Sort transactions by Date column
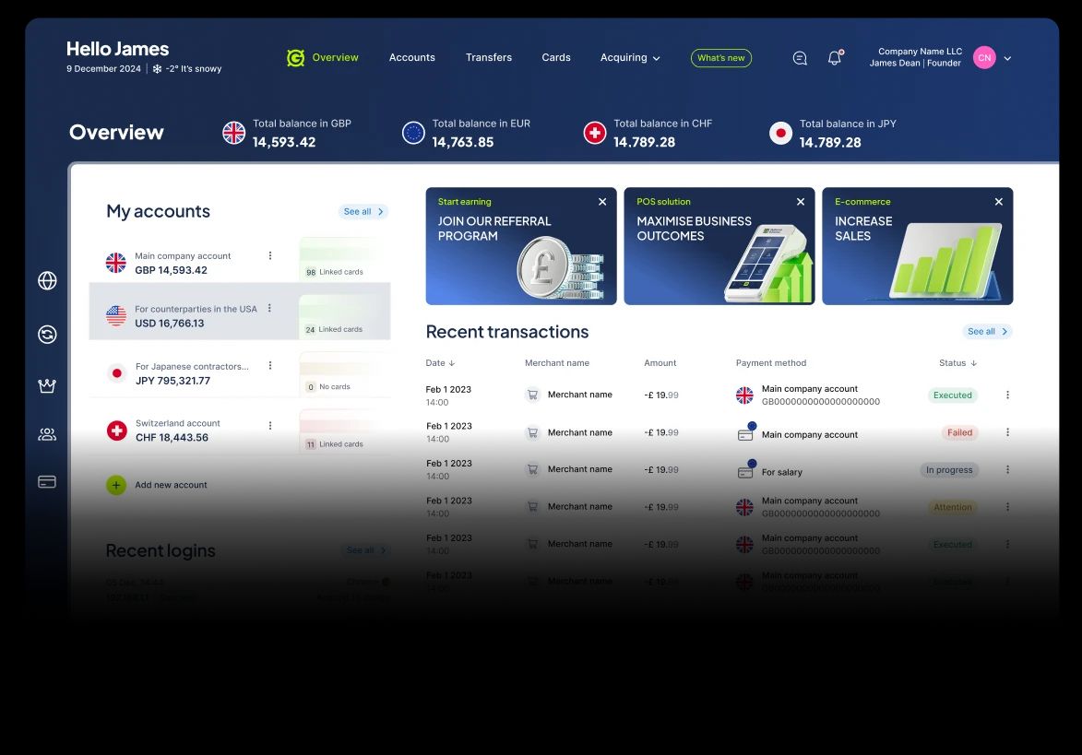Screen dimensions: 1082x755 click(x=440, y=363)
